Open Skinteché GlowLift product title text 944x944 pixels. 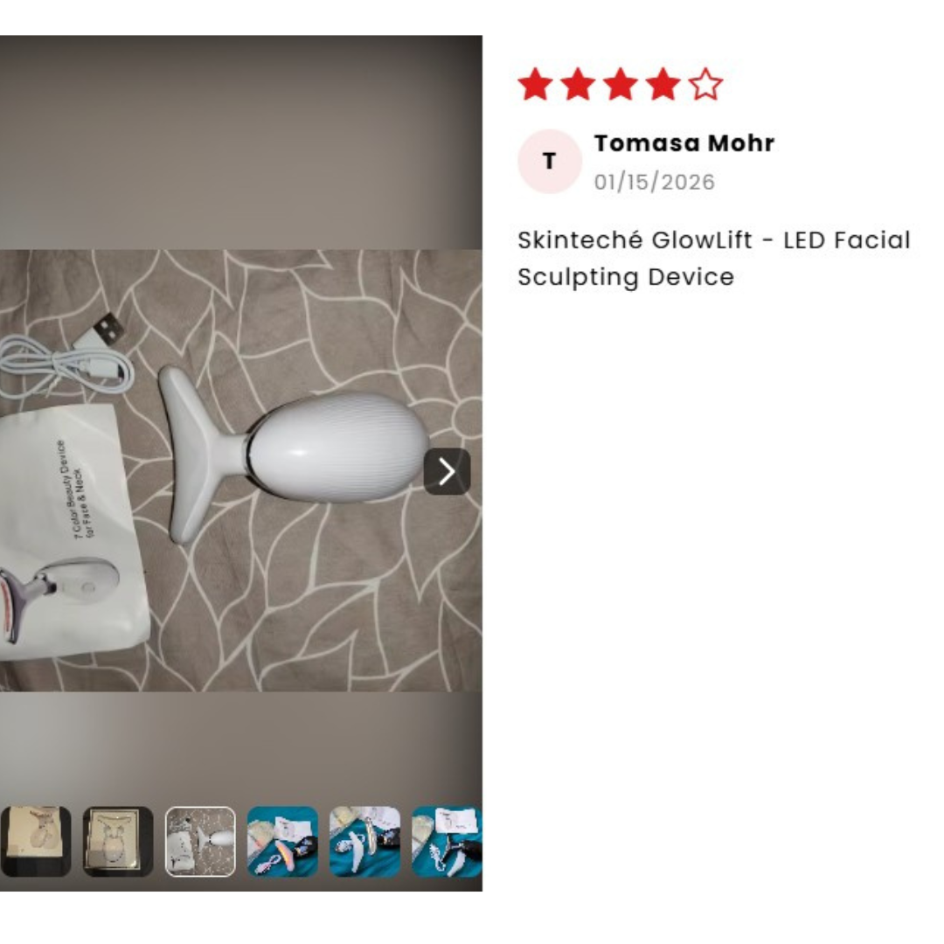coord(714,258)
